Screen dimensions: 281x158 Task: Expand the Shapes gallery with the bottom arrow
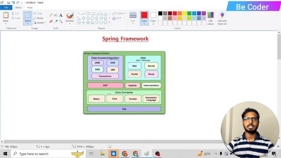(x=109, y=22)
